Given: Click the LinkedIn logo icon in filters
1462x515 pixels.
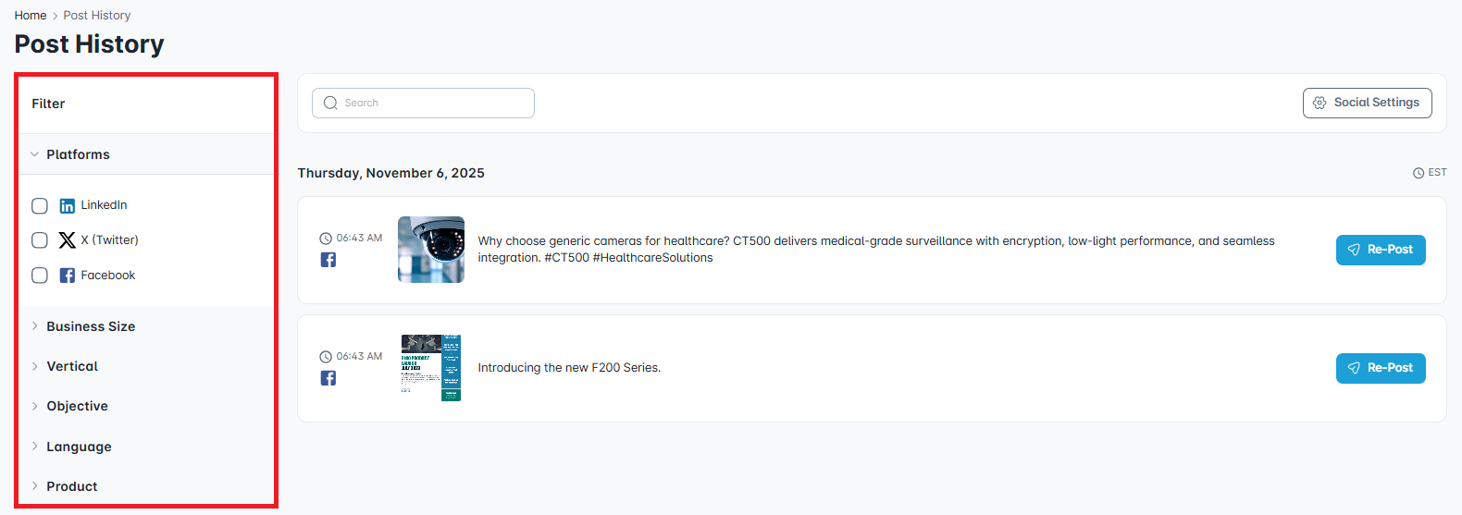Looking at the screenshot, I should point(68,205).
